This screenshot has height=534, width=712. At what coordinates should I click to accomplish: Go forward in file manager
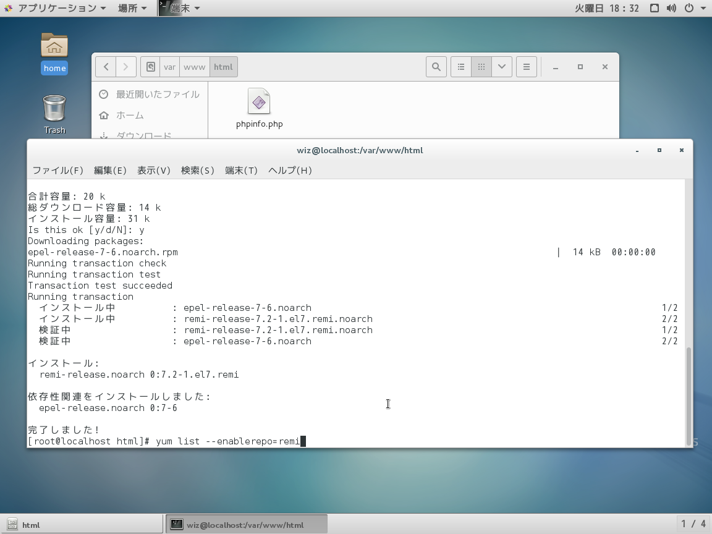coord(126,67)
